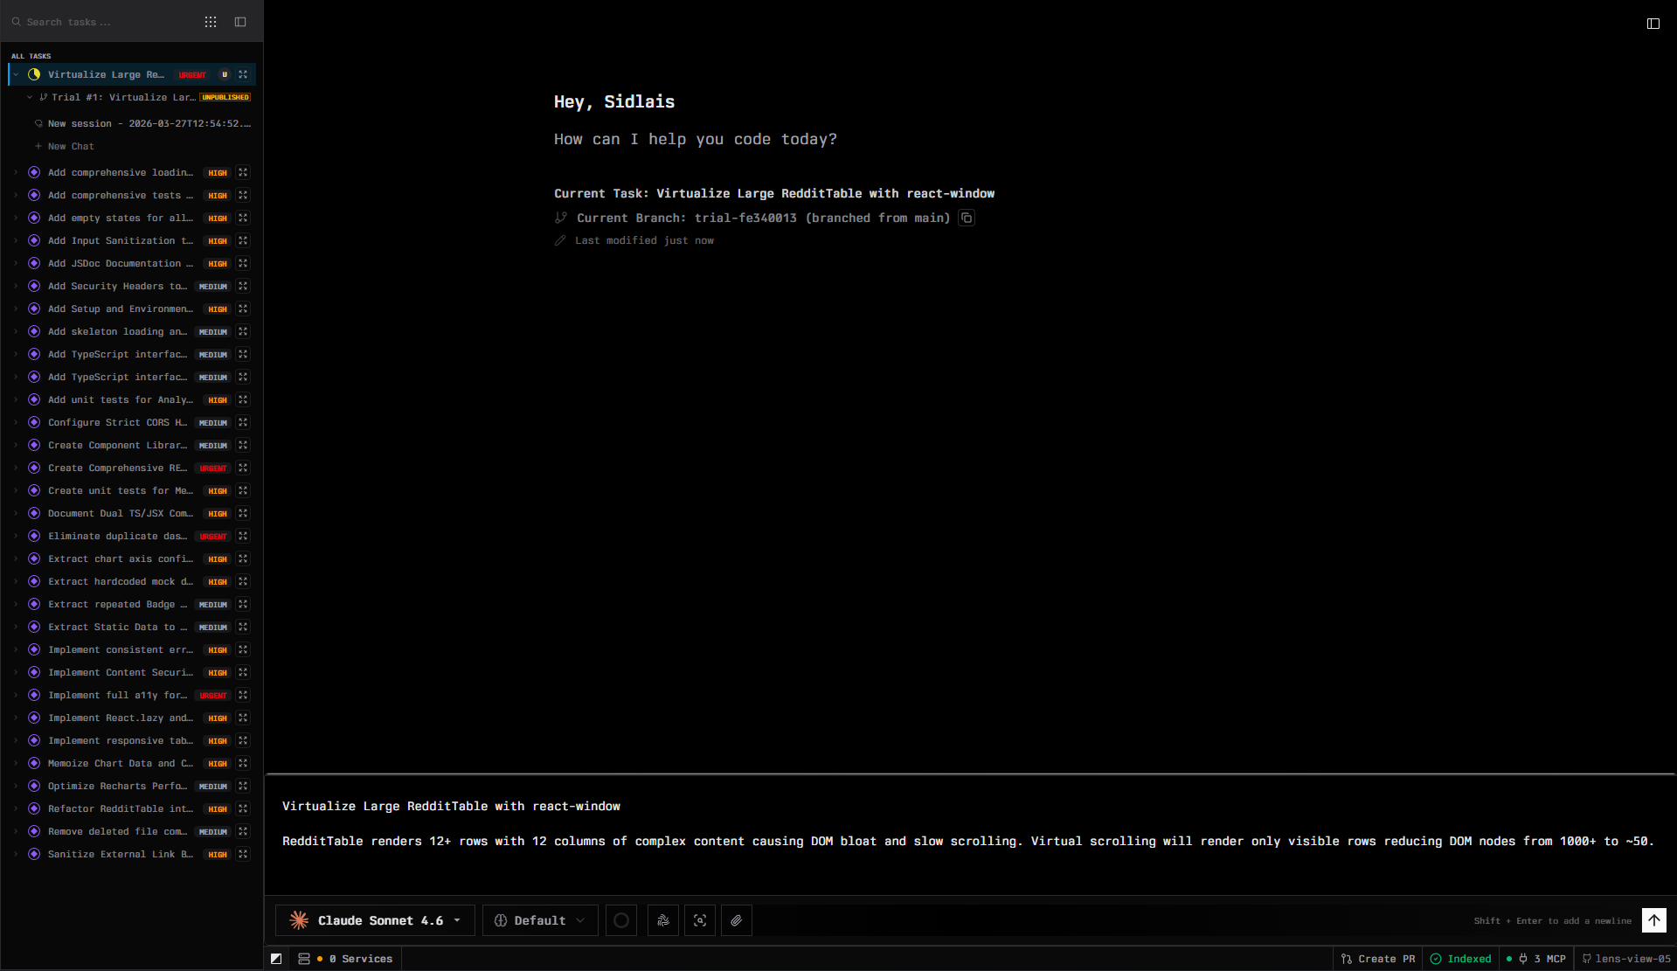The width and height of the screenshot is (1677, 971).
Task: Select the Trial #1 unpublished item
Action: tap(122, 97)
